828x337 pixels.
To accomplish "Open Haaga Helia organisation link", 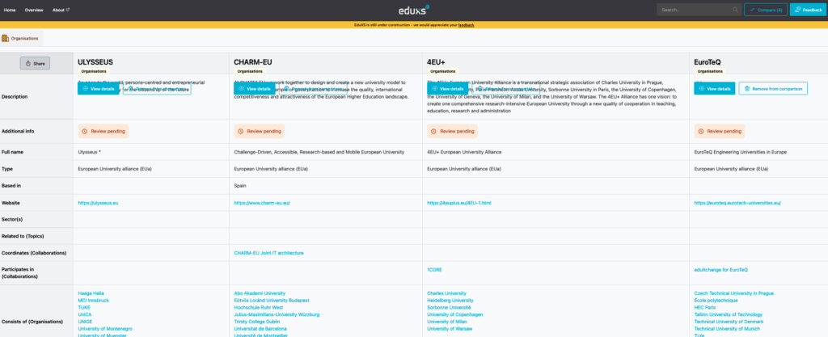I will pyautogui.click(x=91, y=293).
